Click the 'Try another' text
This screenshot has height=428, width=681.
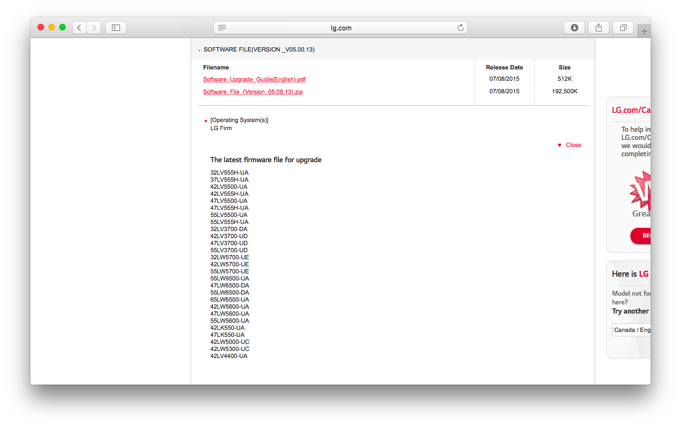coord(630,311)
